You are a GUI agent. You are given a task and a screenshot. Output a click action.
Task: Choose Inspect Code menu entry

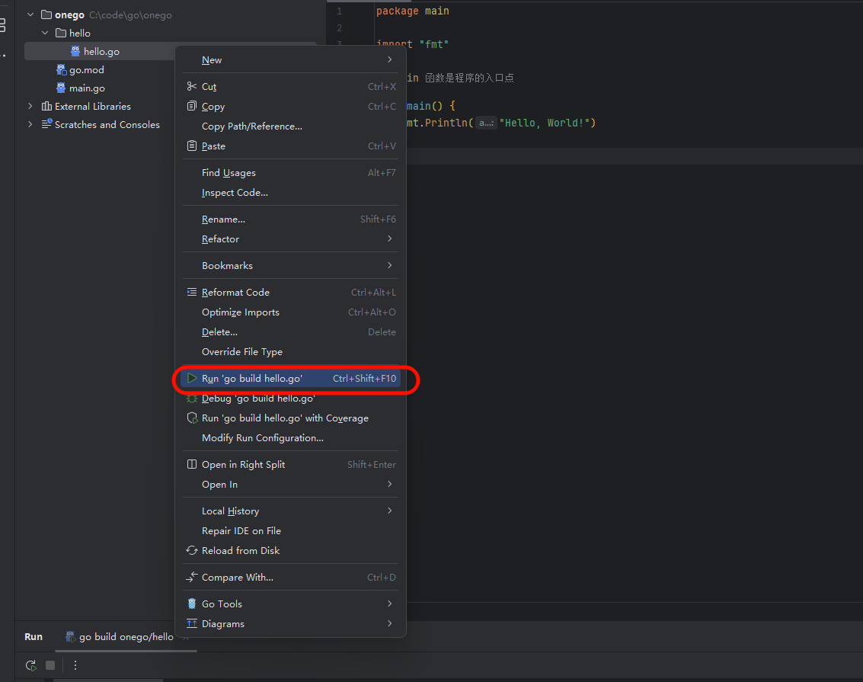point(291,193)
